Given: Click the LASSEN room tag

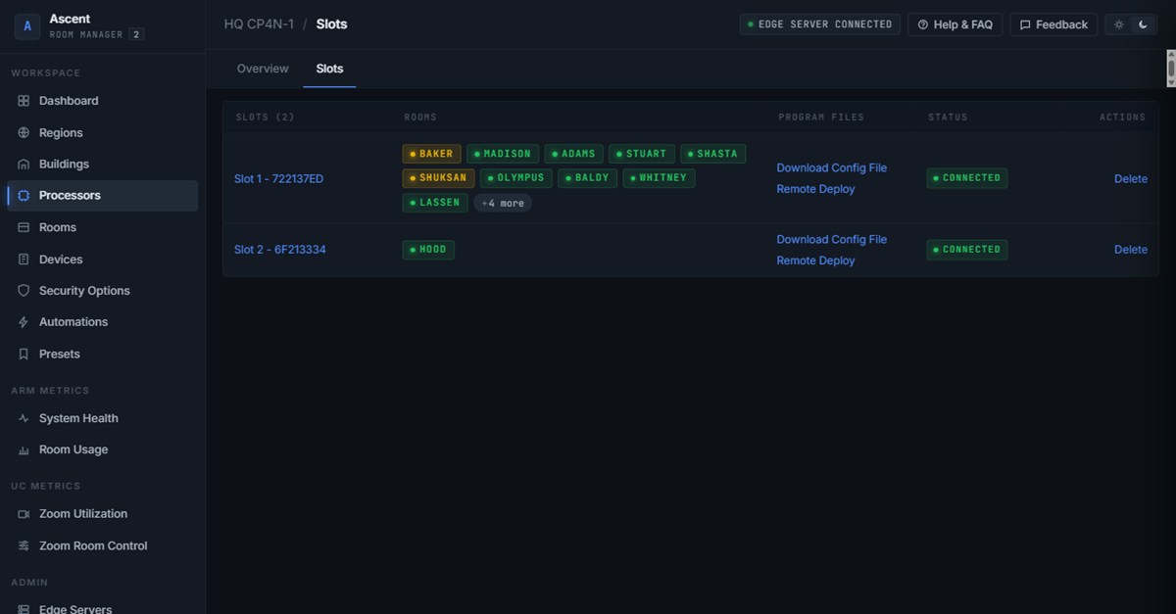Looking at the screenshot, I should tap(435, 203).
